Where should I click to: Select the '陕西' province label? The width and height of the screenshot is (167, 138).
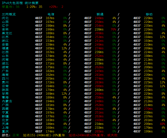tap(5, 90)
